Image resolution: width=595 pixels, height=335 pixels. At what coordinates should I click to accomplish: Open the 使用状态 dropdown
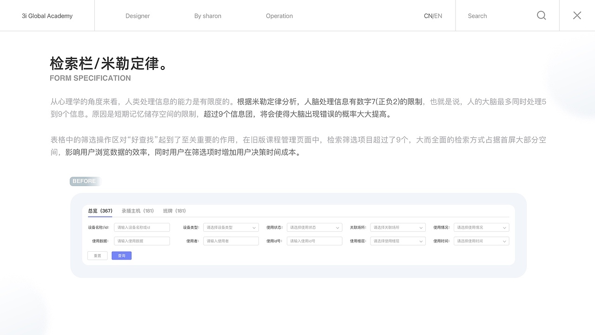pos(314,227)
